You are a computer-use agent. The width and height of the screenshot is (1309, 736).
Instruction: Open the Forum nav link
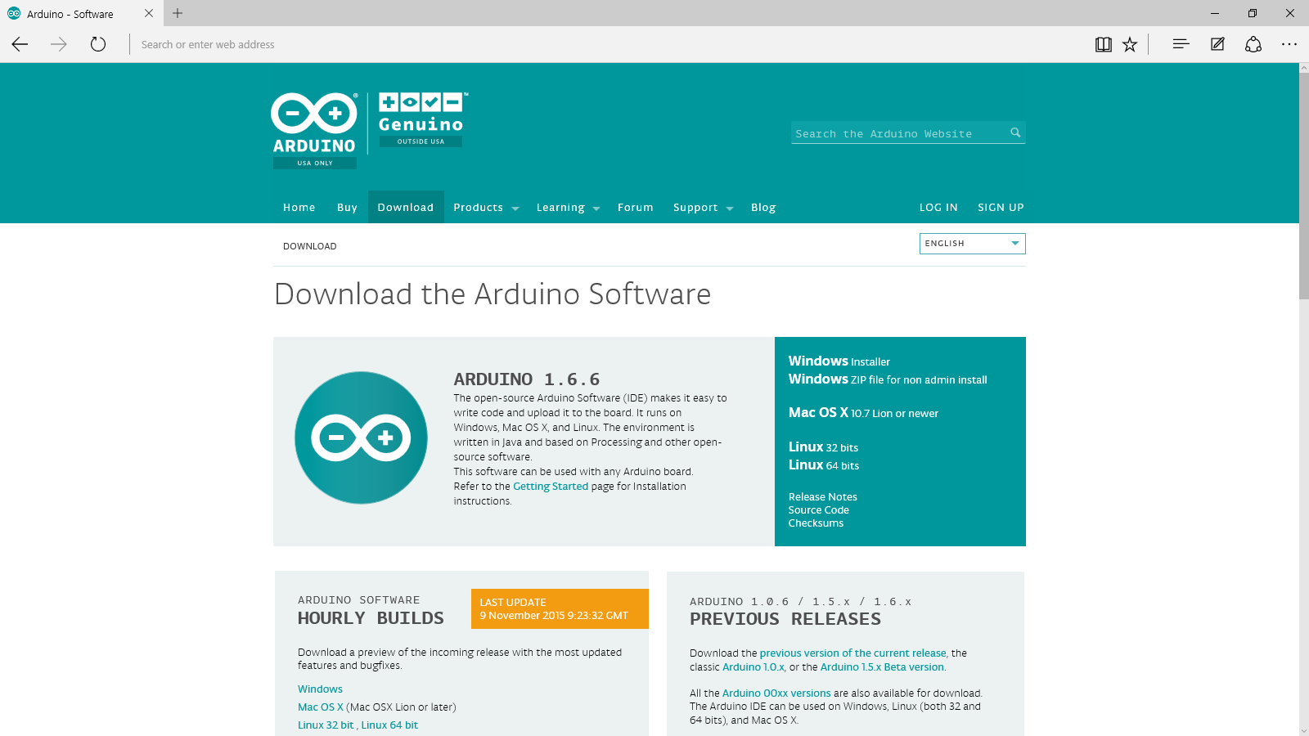pyautogui.click(x=636, y=208)
